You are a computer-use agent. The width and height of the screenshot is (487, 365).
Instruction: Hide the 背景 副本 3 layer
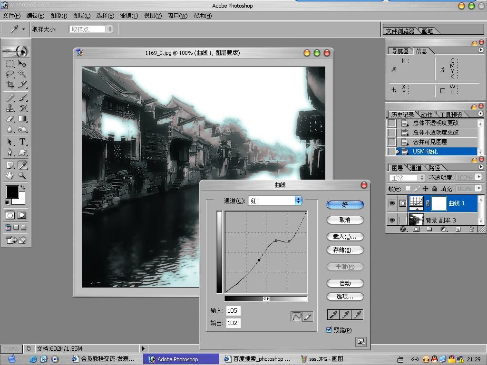(x=392, y=220)
